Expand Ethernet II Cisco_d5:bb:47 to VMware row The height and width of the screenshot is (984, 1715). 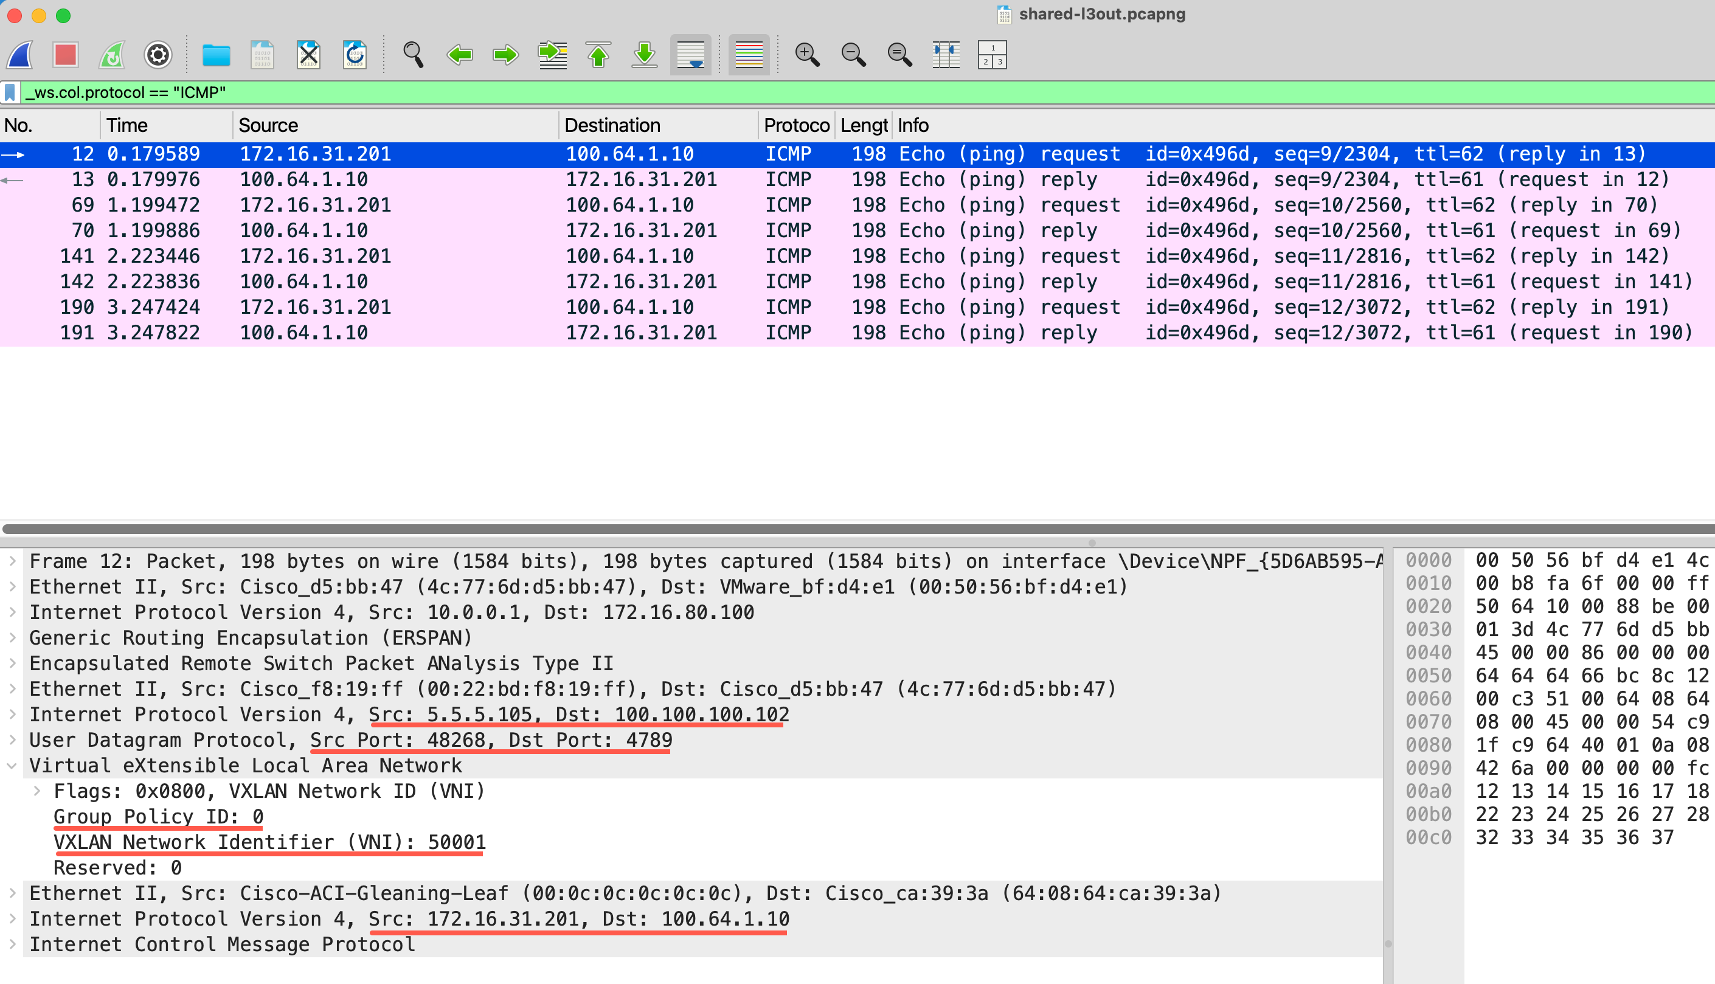point(12,587)
